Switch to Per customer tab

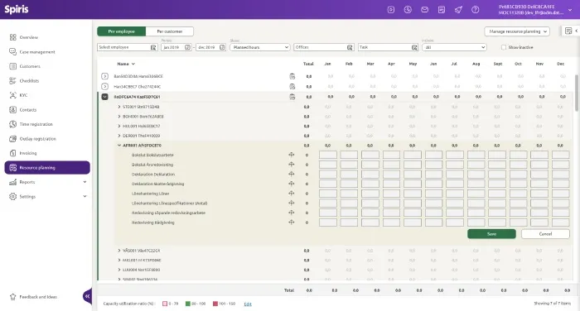tap(169, 31)
